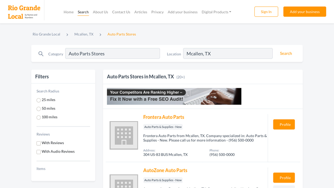Screen dimensions: 334x188
Task: Click the Sign In button
Action: coord(266,12)
